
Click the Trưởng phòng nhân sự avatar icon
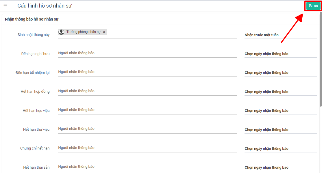tap(61, 32)
